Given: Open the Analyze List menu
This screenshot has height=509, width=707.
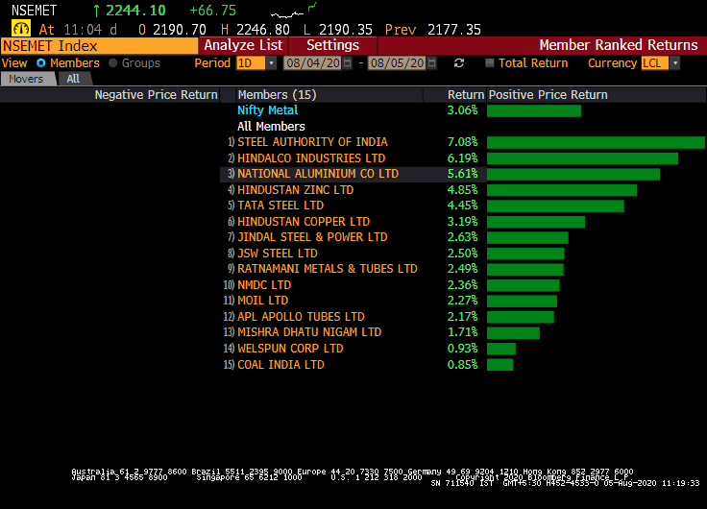Looking at the screenshot, I should point(243,45).
